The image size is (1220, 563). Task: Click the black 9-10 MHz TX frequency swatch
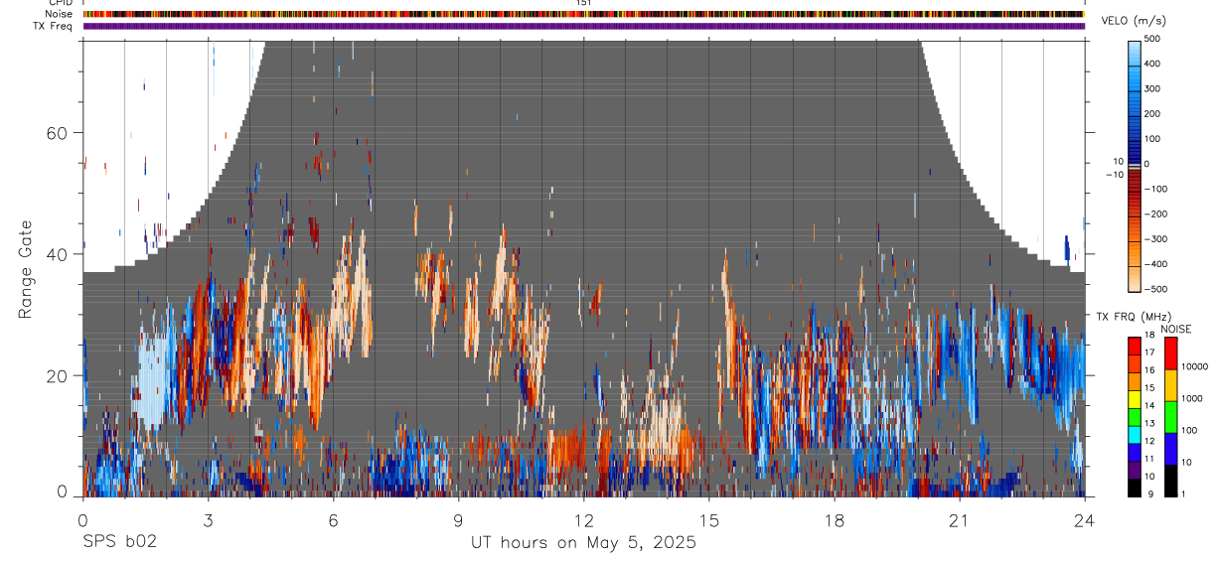1135,487
